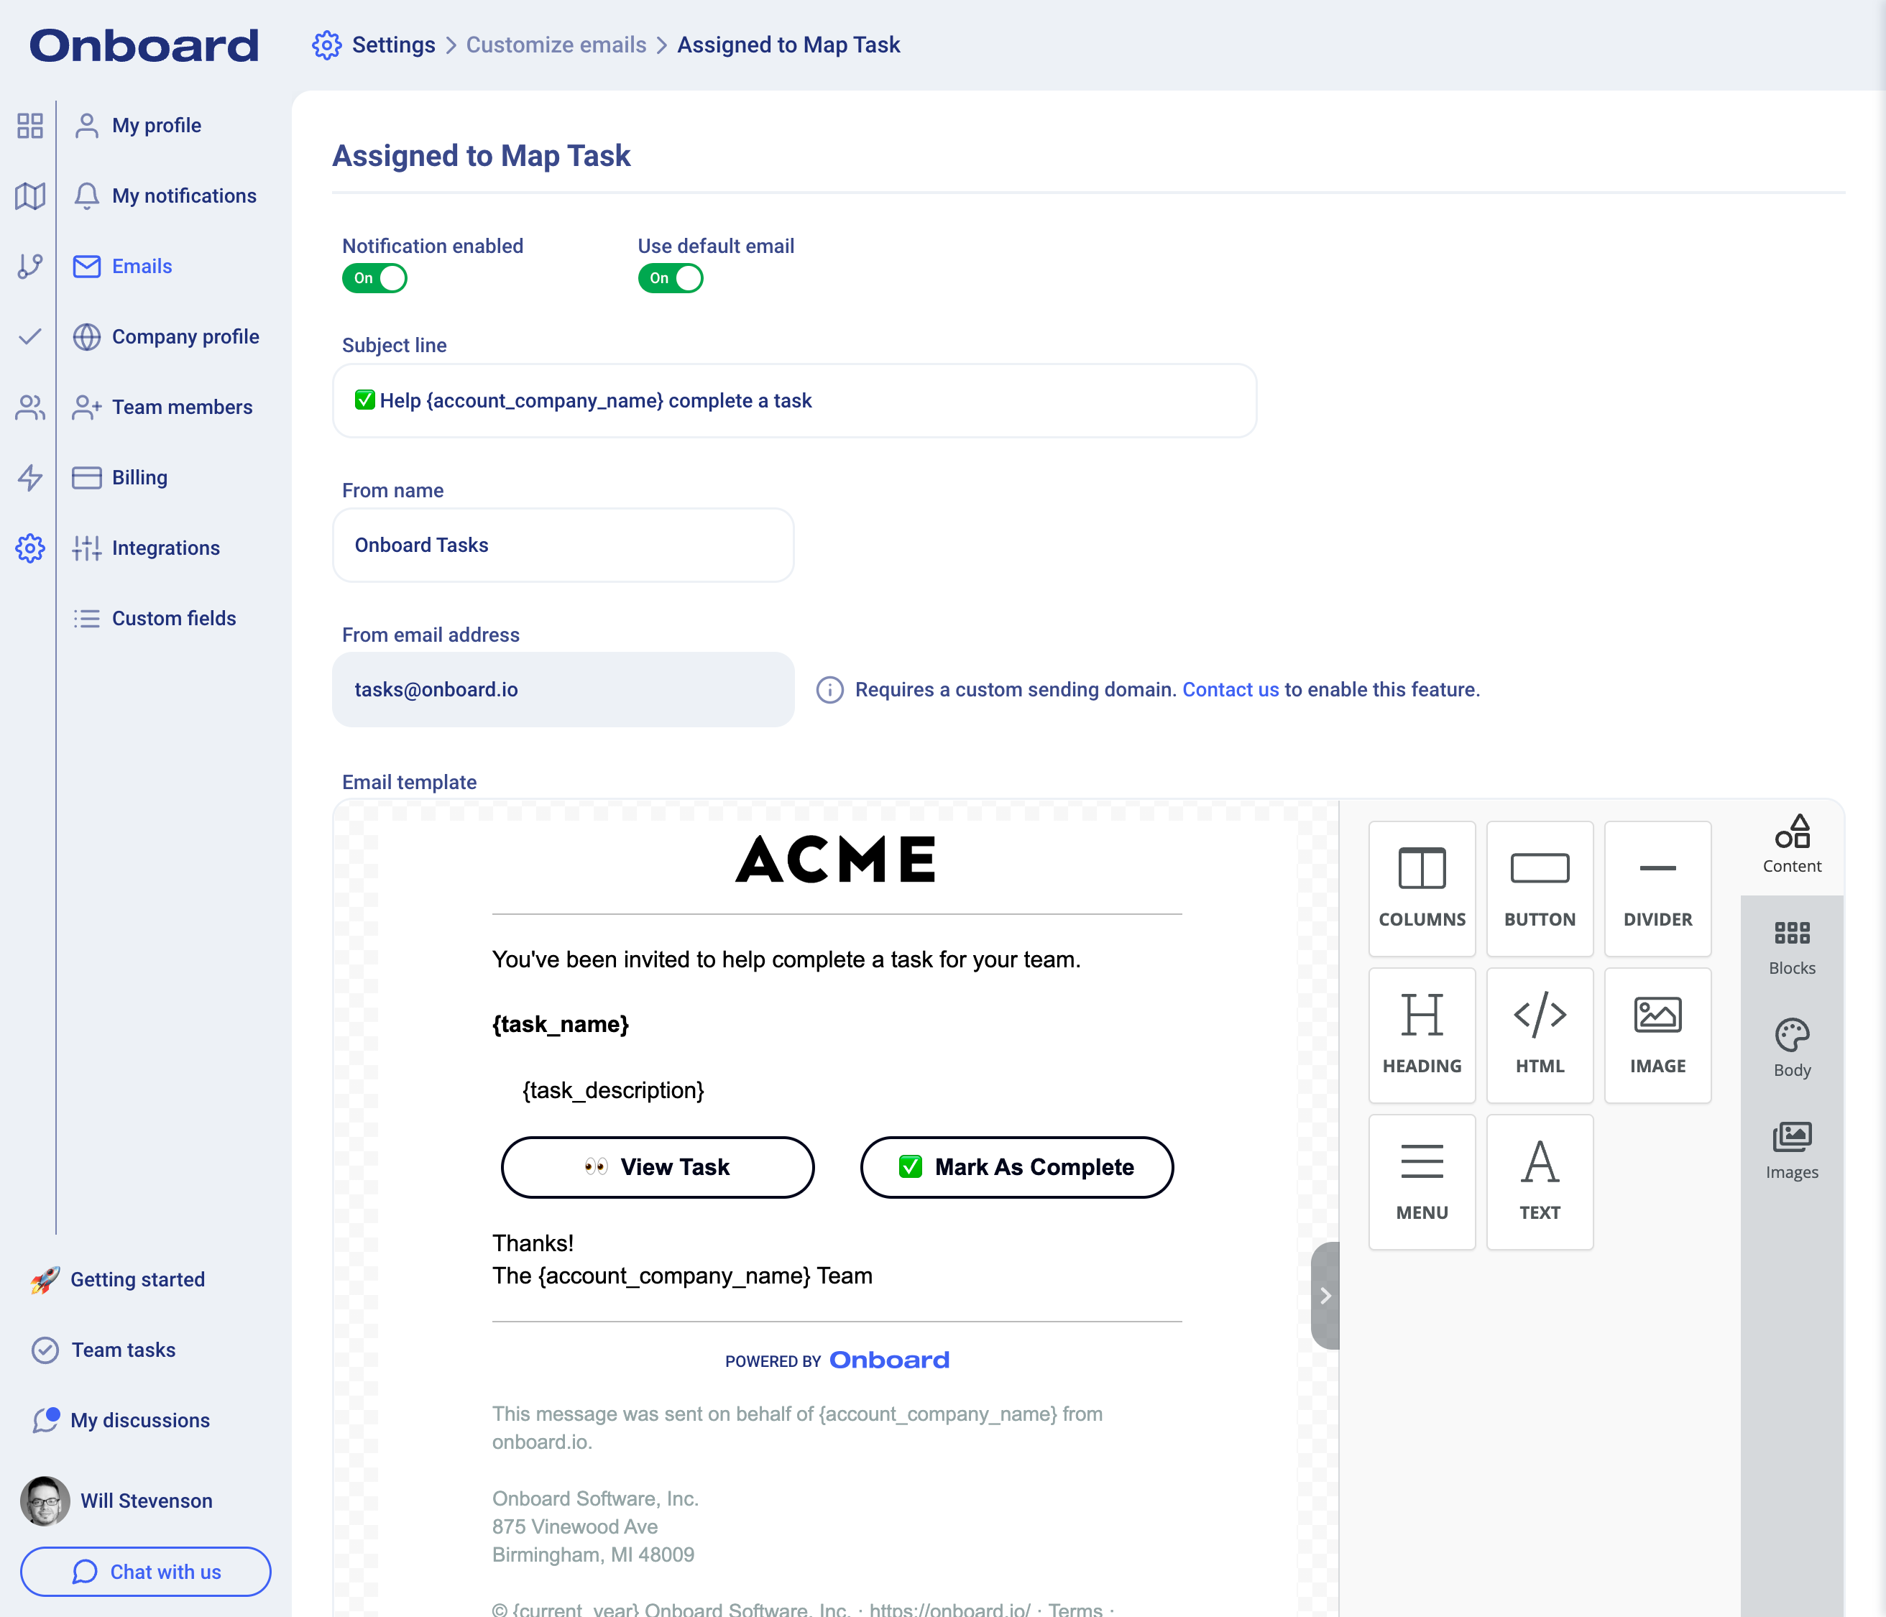Viewport: 1886px width, 1617px height.
Task: Click the From email address field
Action: (x=563, y=690)
